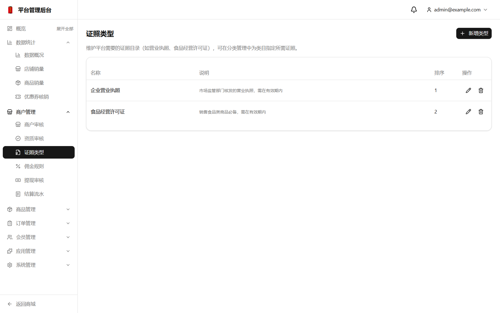Click the 食品经营许可证 name cell
Screen dimensions: 500x313
(108, 112)
